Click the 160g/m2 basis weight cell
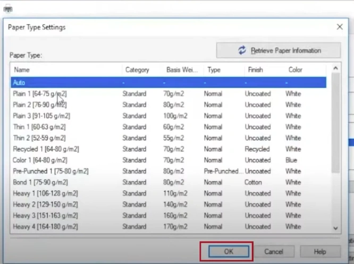 pos(175,215)
